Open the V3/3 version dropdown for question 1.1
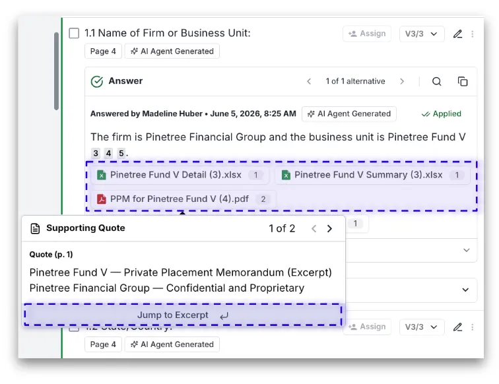Image resolution: width=499 pixels, height=384 pixels. click(x=422, y=34)
